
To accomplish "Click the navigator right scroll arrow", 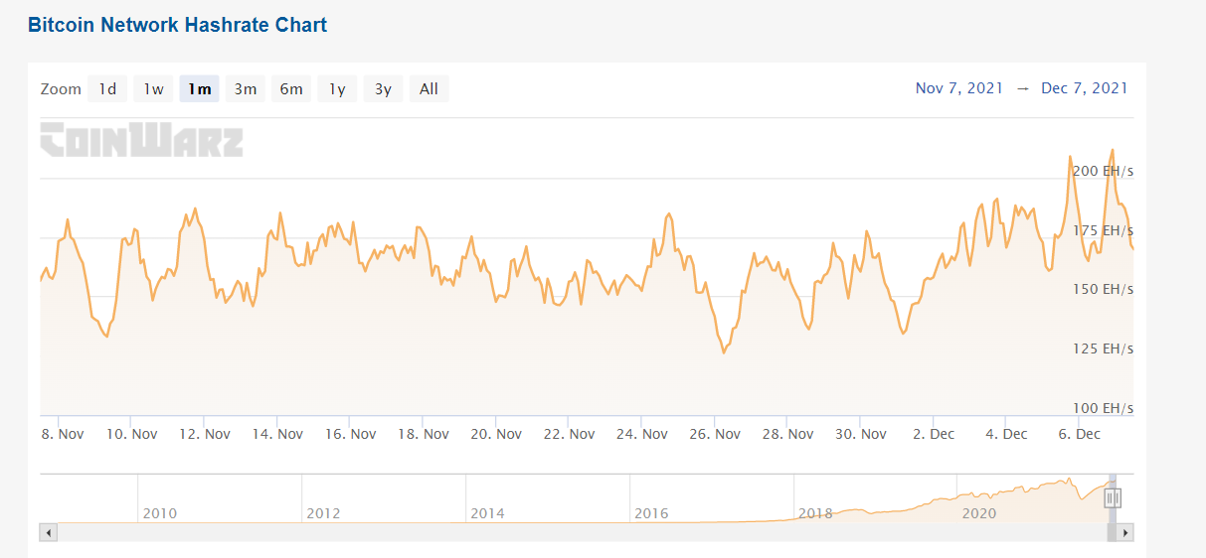I will (x=1125, y=533).
